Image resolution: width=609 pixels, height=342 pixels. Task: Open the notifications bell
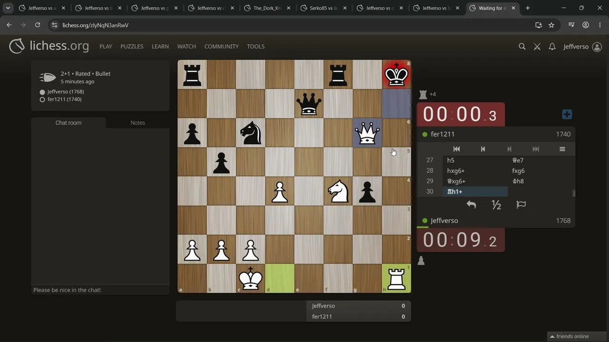(x=552, y=47)
